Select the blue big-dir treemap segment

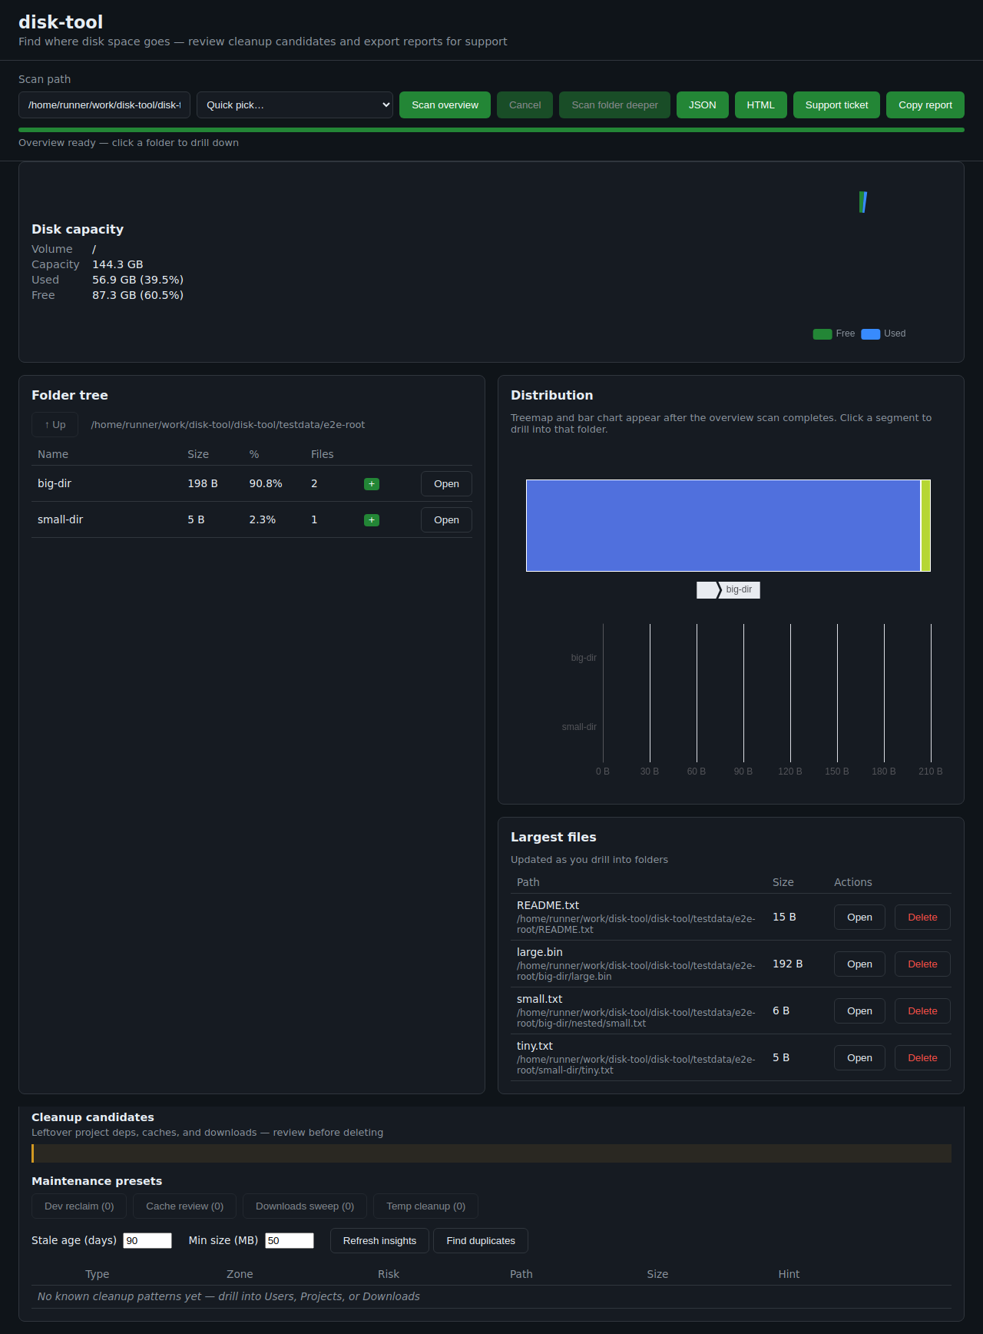click(x=723, y=526)
